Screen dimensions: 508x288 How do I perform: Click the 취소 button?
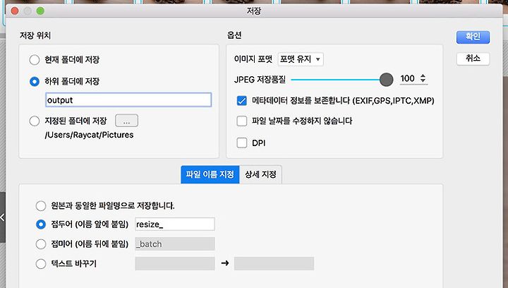click(x=473, y=59)
